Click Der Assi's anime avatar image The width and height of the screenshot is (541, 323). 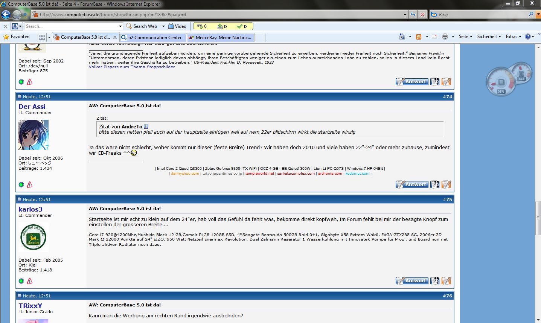[x=34, y=135]
